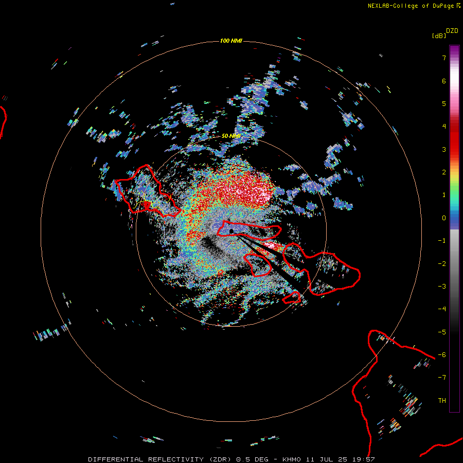Click the 6 tick label on scale
Image resolution: width=463 pixels, height=463 pixels.
[x=444, y=81]
